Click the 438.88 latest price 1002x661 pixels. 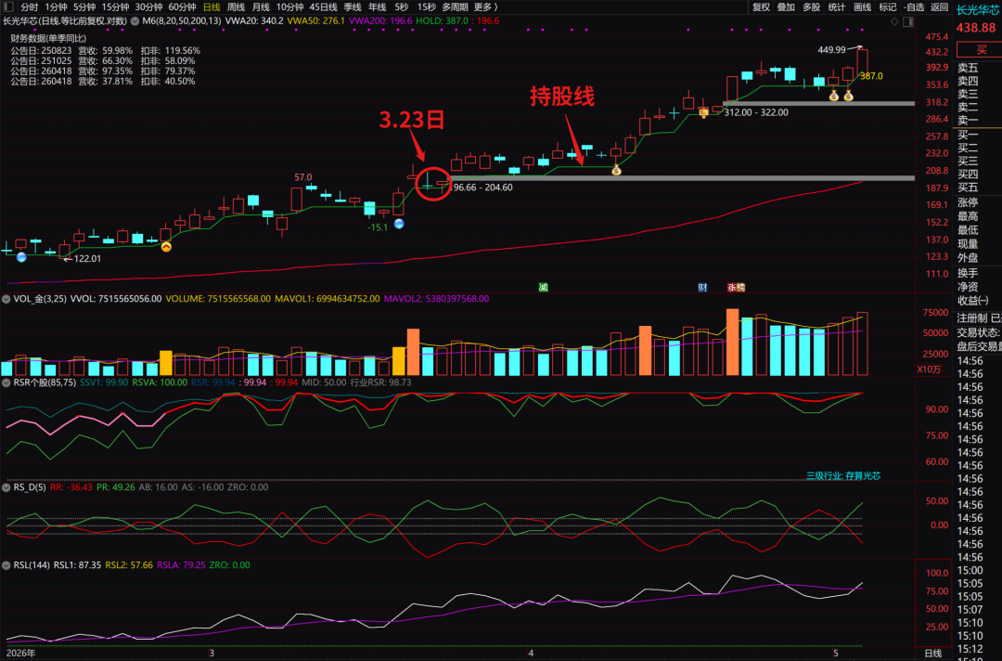[976, 28]
